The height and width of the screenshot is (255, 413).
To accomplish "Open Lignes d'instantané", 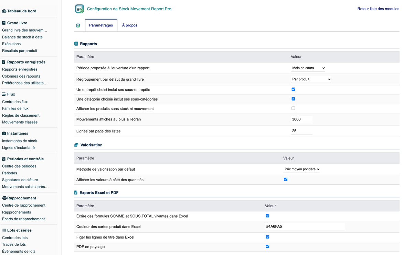I will 18,148.
